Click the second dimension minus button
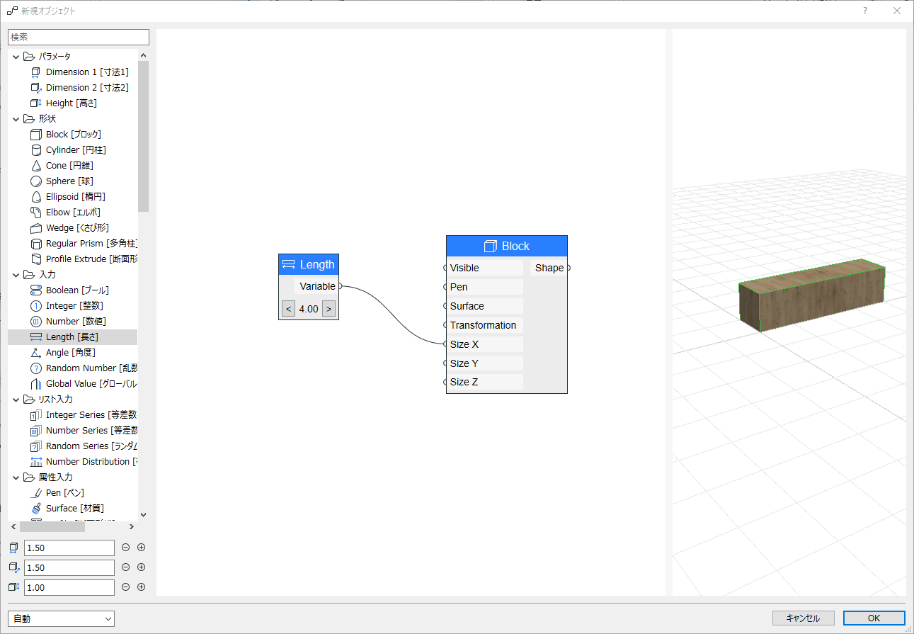Screen dimensions: 914x634 pyautogui.click(x=126, y=567)
